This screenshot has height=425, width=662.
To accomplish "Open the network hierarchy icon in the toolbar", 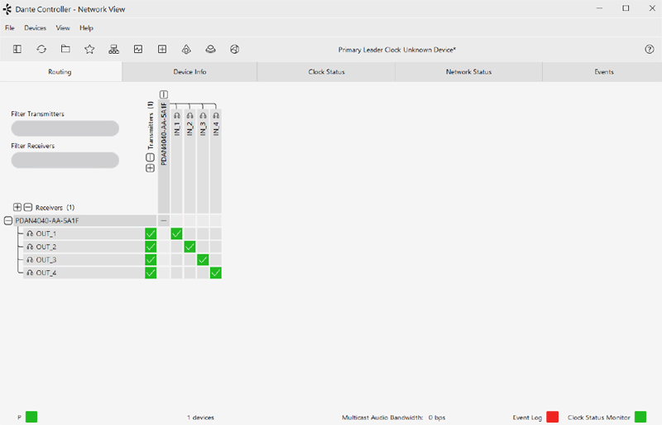I will [114, 50].
